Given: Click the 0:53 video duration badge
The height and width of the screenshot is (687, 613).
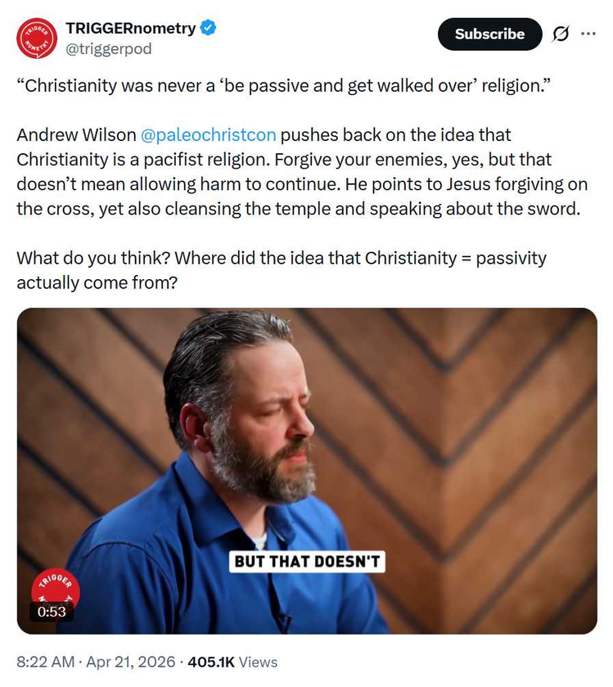Looking at the screenshot, I should [x=52, y=611].
